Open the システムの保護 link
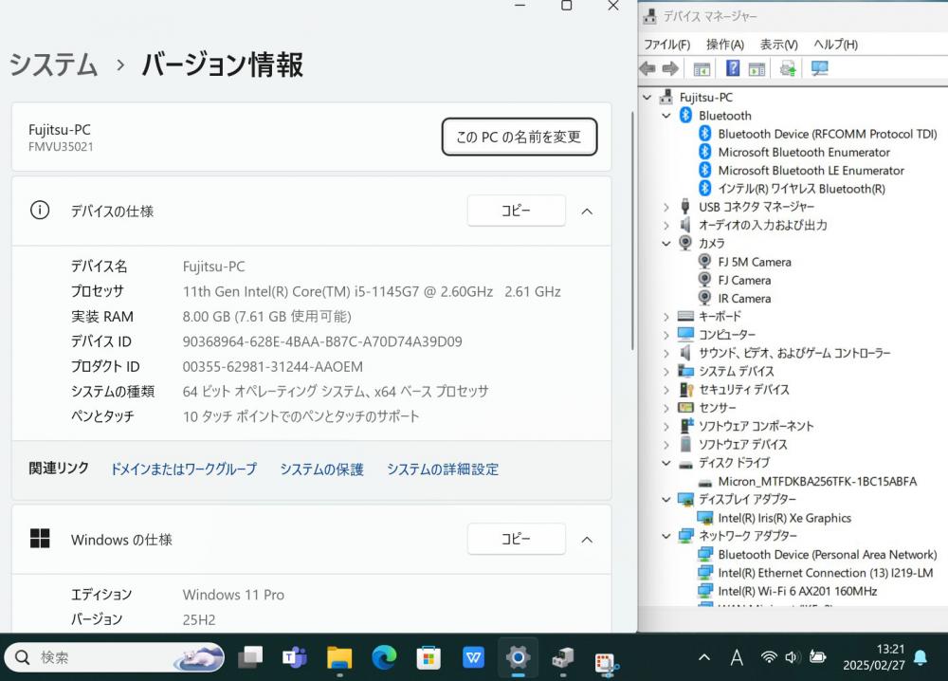This screenshot has height=681, width=948. click(x=321, y=469)
